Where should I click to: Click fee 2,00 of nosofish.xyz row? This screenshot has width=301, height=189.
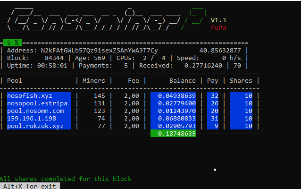click(132, 96)
